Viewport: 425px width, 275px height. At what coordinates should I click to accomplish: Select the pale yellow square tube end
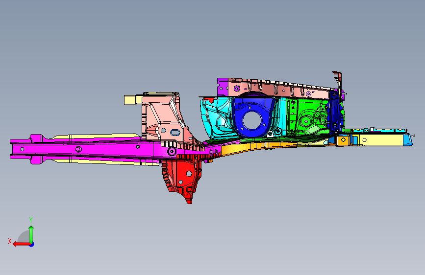point(130,100)
